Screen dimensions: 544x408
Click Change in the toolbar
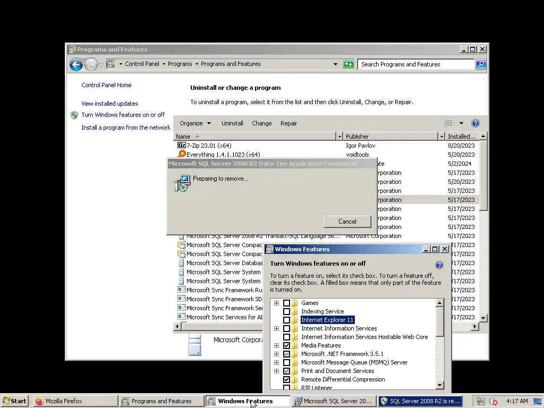261,123
